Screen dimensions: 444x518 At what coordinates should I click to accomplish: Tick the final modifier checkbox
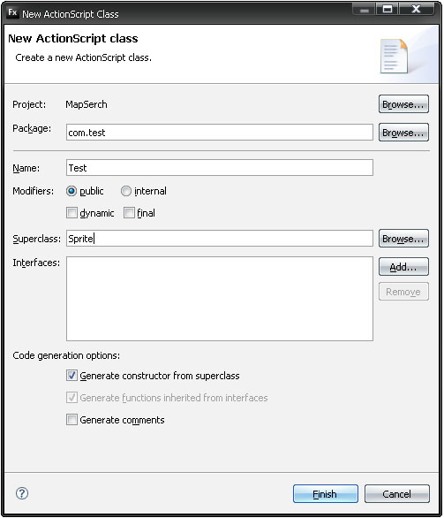[129, 213]
